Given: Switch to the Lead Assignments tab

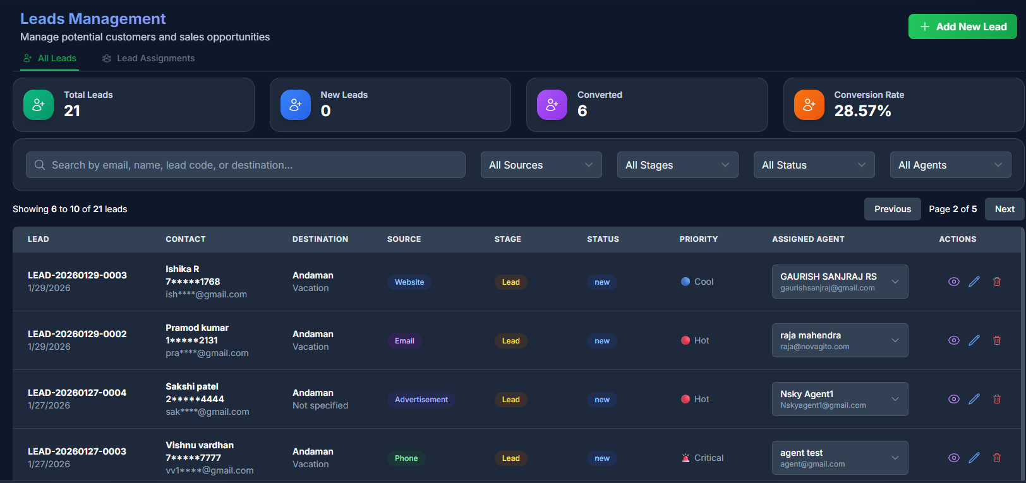Looking at the screenshot, I should (x=148, y=58).
